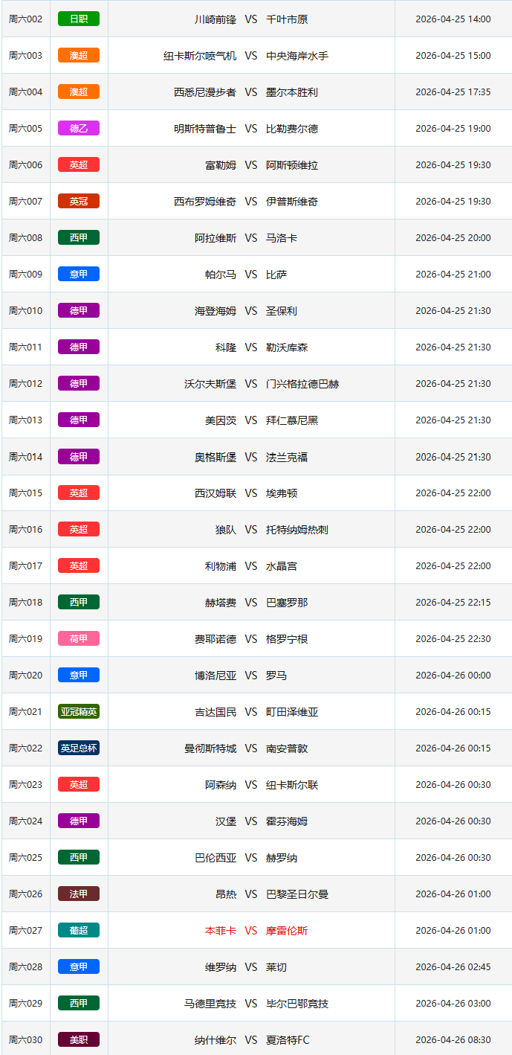Click the 澳超 badge in row 周六003
The width and height of the screenshot is (512, 1055).
(79, 55)
